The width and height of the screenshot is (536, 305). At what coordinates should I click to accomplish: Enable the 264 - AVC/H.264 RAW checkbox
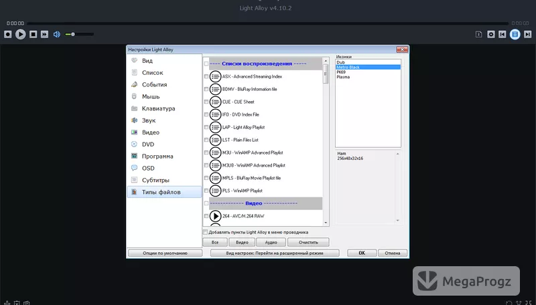[206, 216]
